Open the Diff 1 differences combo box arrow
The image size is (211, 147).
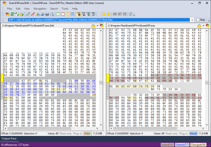pyautogui.click(x=192, y=20)
